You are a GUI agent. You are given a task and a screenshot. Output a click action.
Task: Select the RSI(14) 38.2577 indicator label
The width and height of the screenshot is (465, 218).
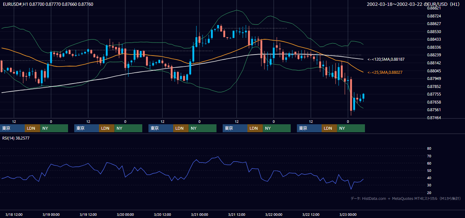coord(16,138)
